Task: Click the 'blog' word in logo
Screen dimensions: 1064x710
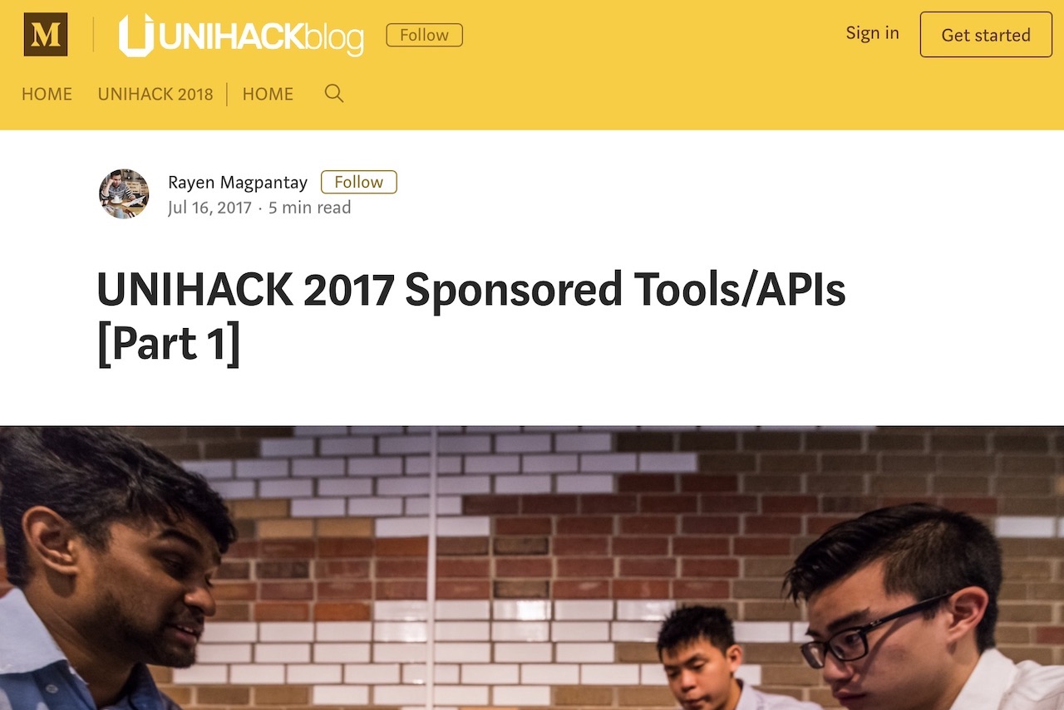Action: (x=334, y=38)
